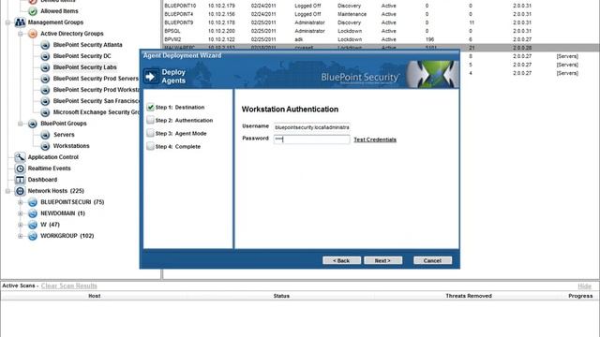
Task: Click the Host column header
Action: 94,296
